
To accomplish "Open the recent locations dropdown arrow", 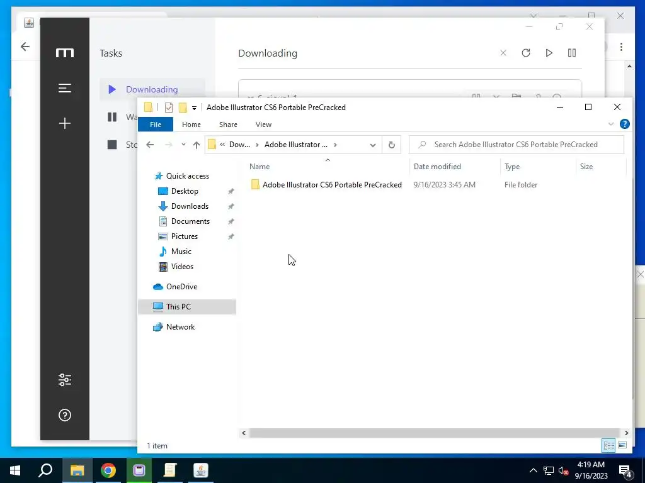I will [x=183, y=145].
